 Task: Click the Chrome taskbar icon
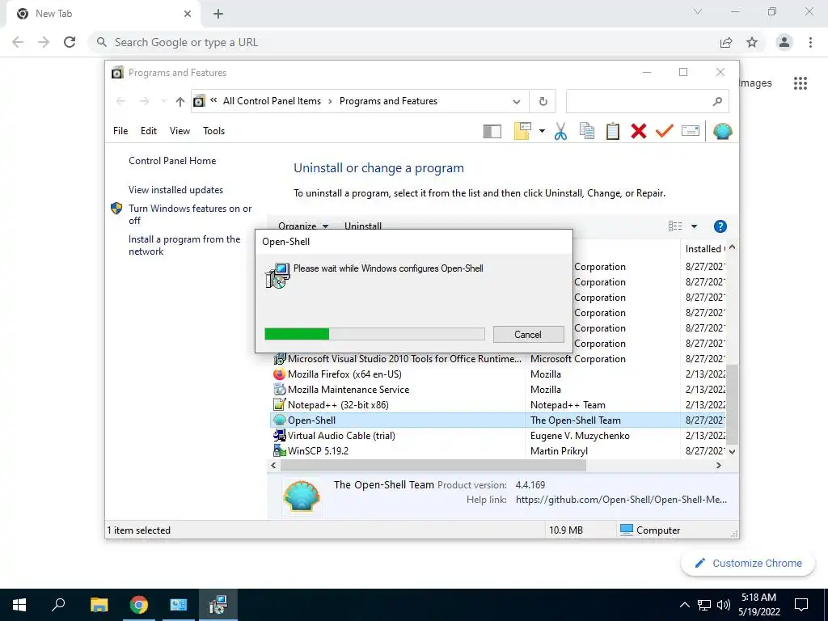point(139,605)
